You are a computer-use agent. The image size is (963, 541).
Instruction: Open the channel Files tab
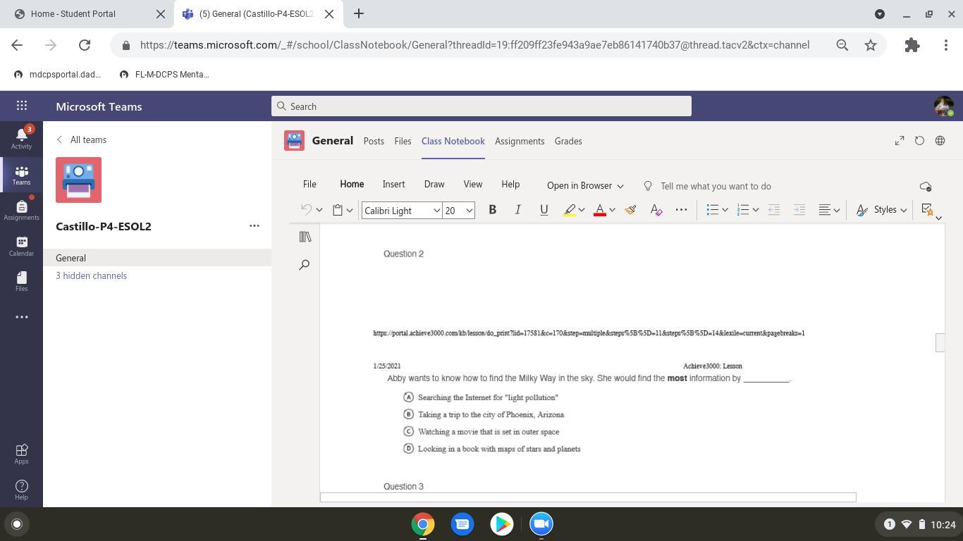[403, 141]
